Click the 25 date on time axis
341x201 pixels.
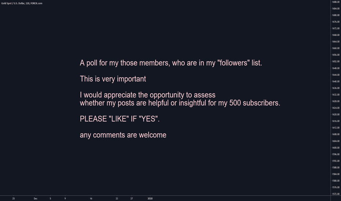coord(14,198)
